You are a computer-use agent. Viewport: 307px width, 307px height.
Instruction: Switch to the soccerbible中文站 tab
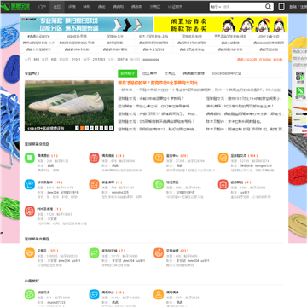pos(227,73)
